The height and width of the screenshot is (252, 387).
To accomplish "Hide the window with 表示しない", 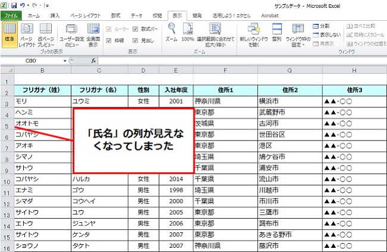I will [x=326, y=35].
